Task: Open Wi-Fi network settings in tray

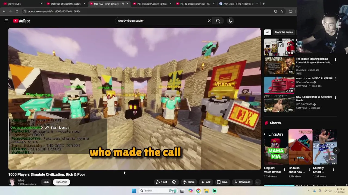Action: tap(325, 191)
